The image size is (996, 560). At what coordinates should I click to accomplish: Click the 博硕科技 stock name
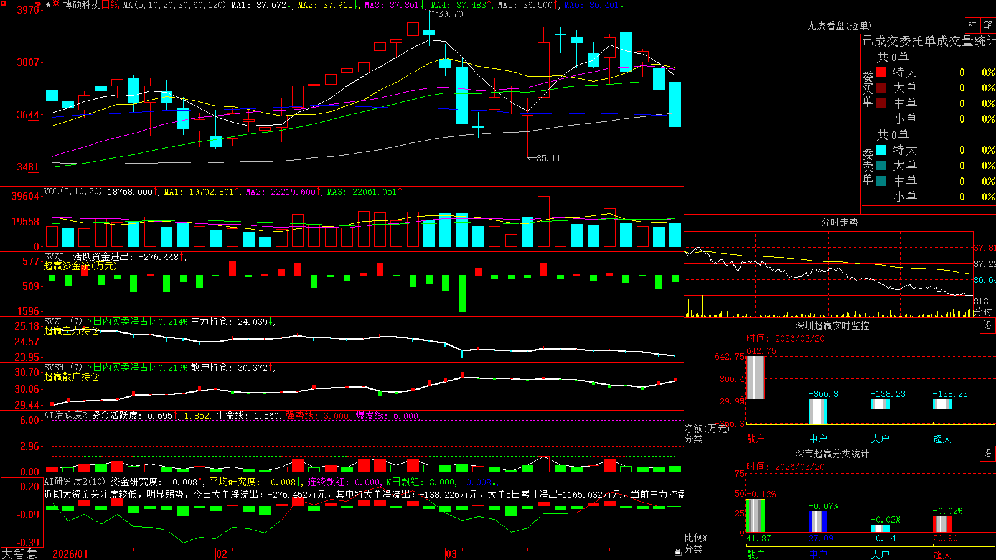81,5
